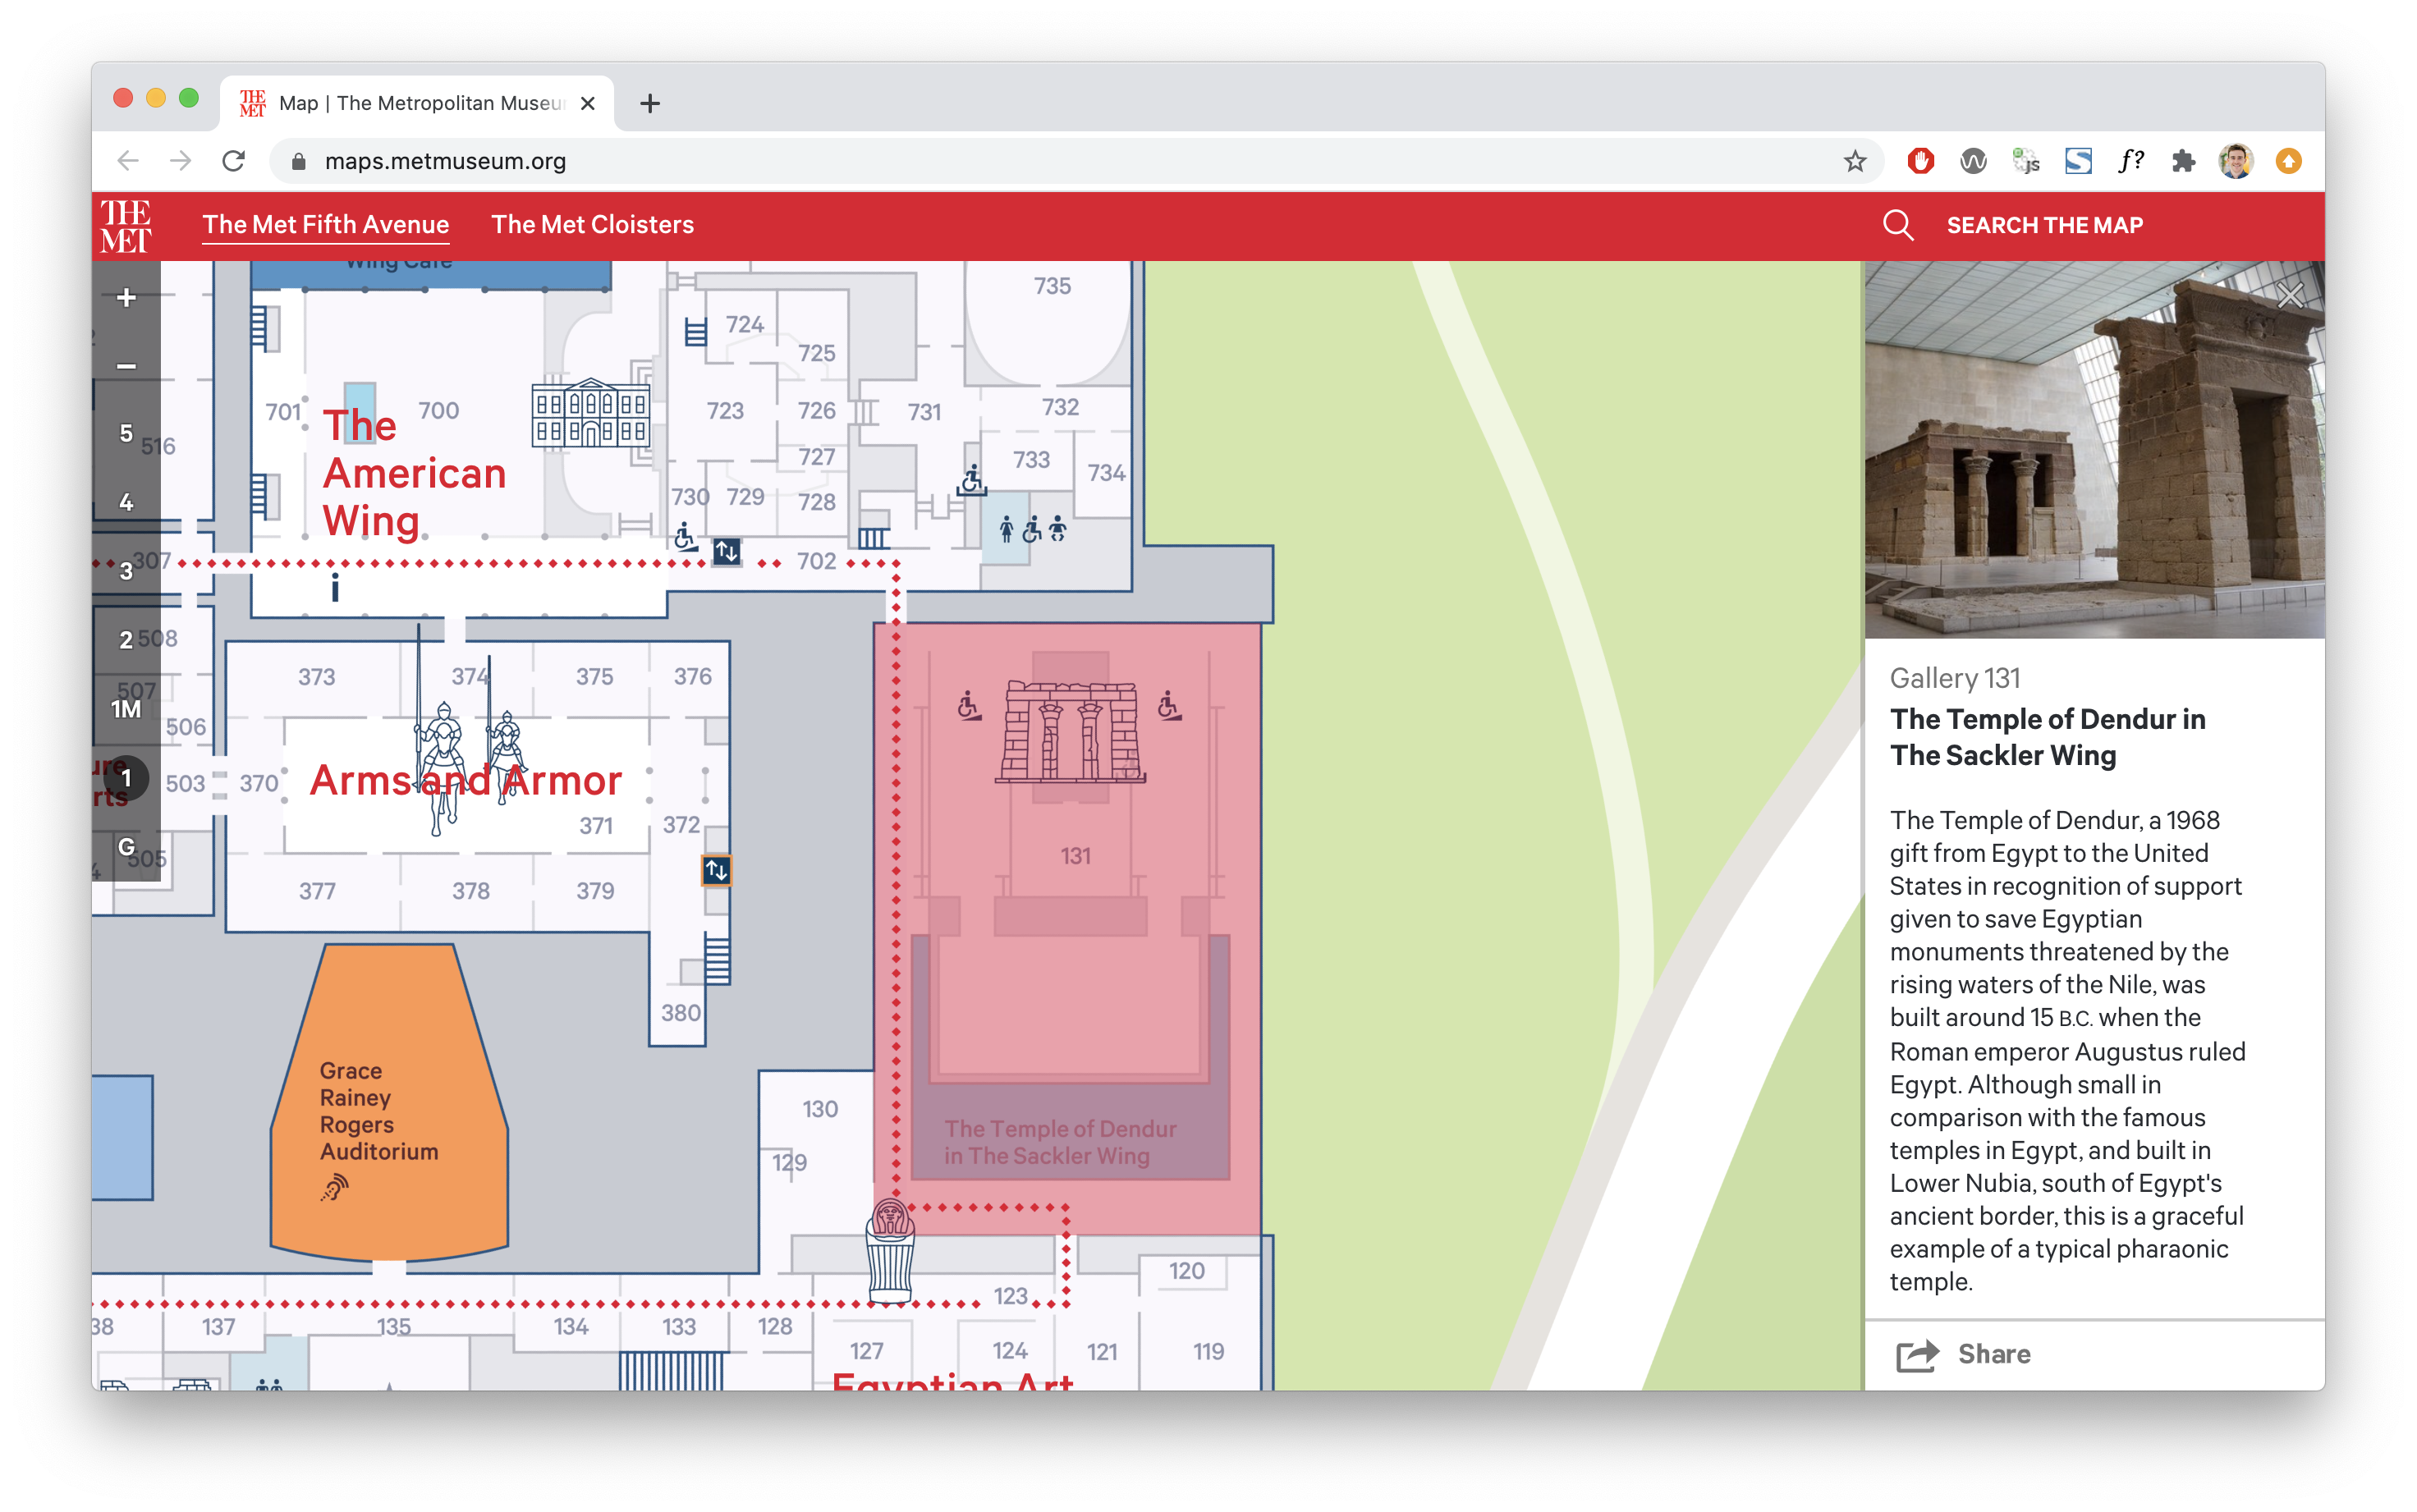Zoom in on the map with plus button

click(126, 297)
